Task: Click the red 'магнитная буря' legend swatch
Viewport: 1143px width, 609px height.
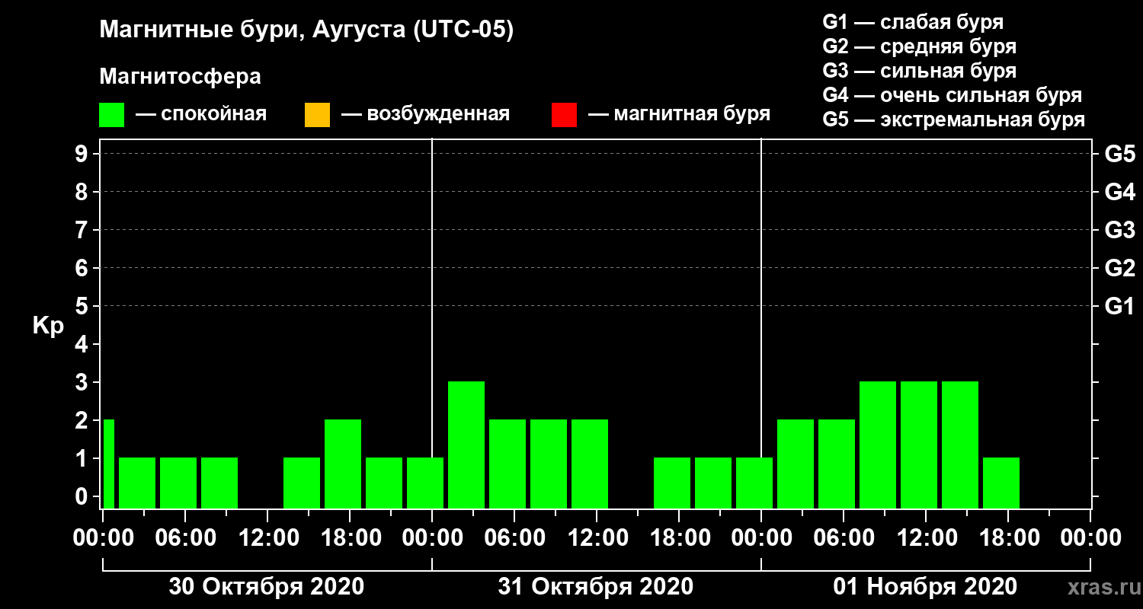Action: coord(564,115)
